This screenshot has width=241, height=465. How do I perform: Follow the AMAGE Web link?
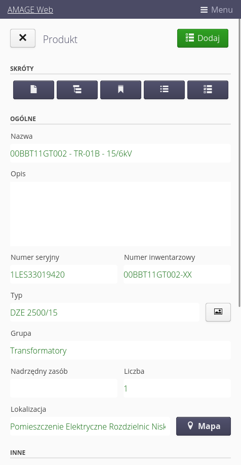point(30,10)
